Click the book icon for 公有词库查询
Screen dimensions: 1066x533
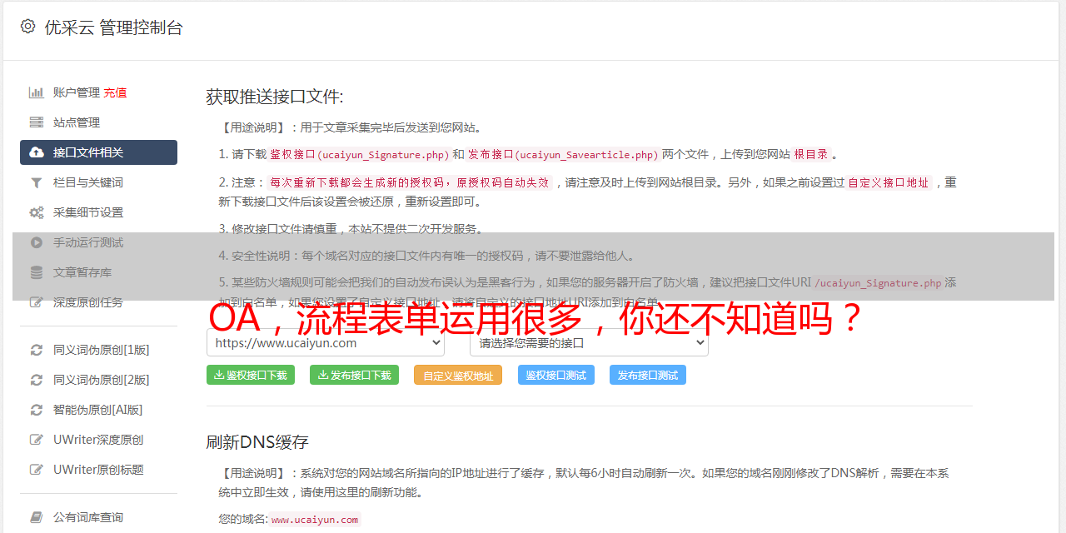[37, 517]
